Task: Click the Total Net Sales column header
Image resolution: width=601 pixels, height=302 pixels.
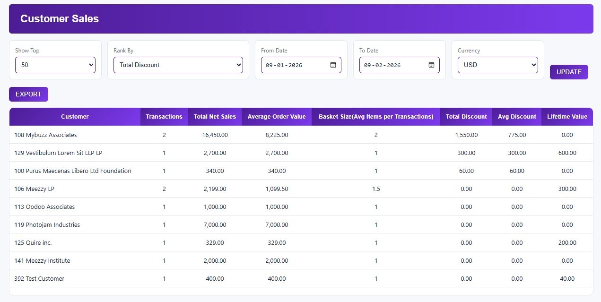Action: (x=215, y=117)
